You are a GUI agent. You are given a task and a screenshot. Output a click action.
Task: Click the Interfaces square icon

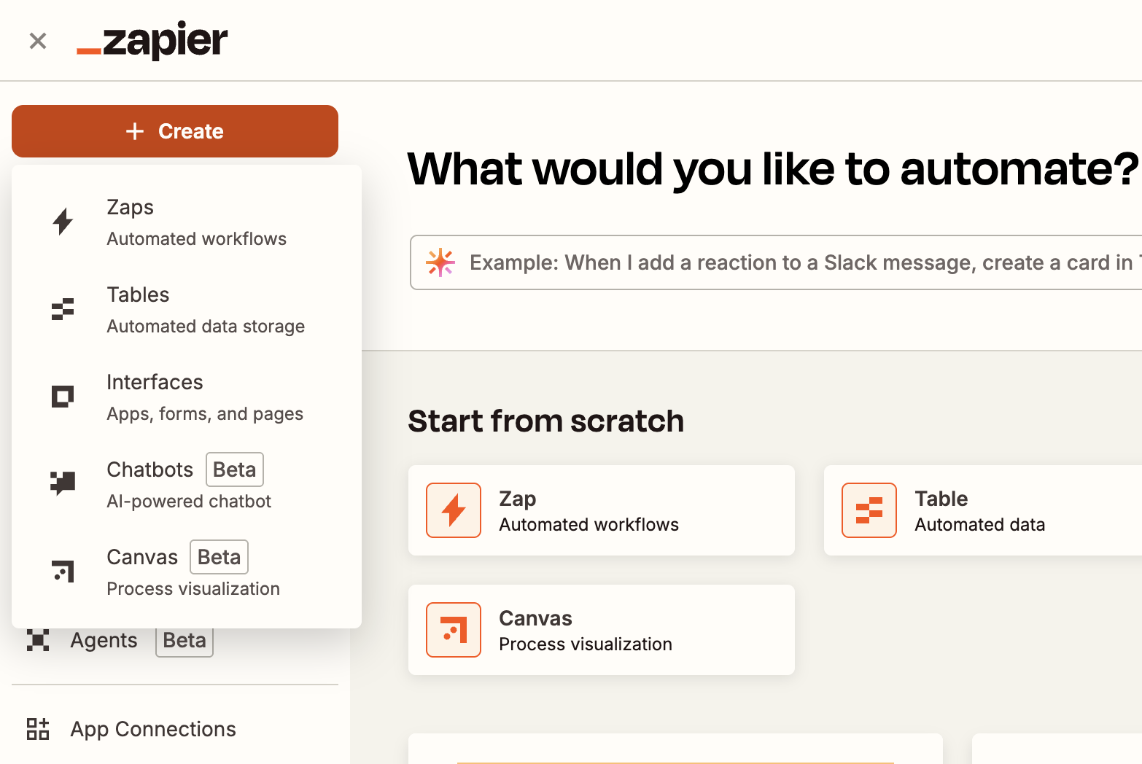63,397
